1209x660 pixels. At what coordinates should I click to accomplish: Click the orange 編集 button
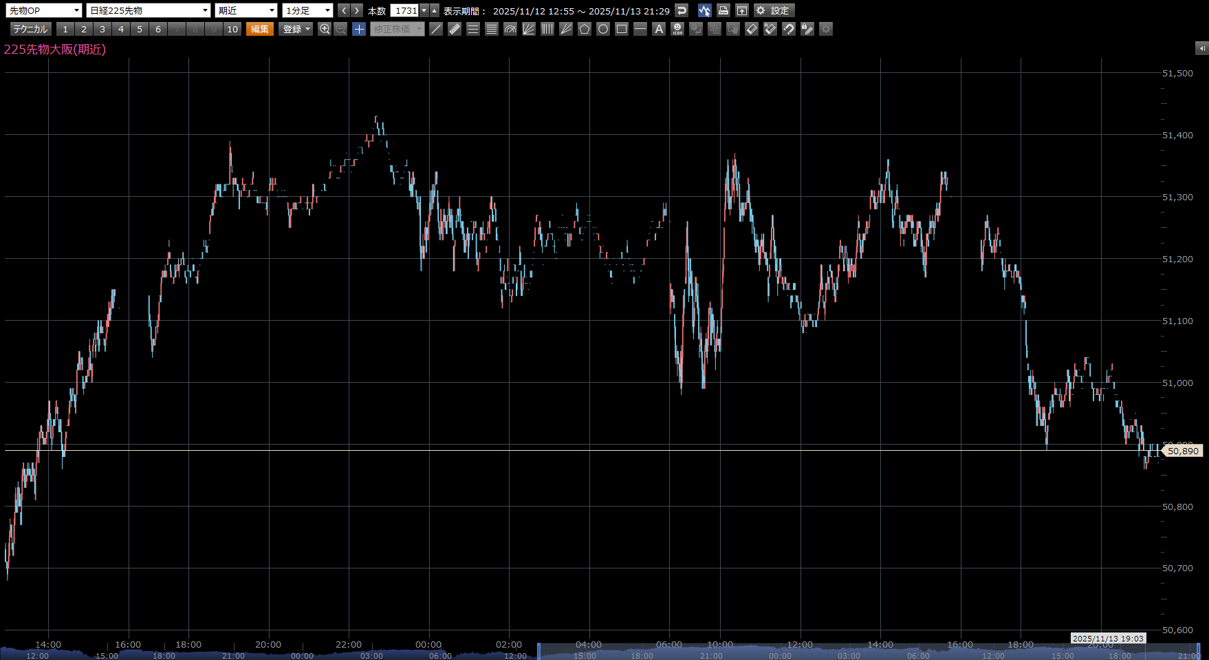(260, 29)
